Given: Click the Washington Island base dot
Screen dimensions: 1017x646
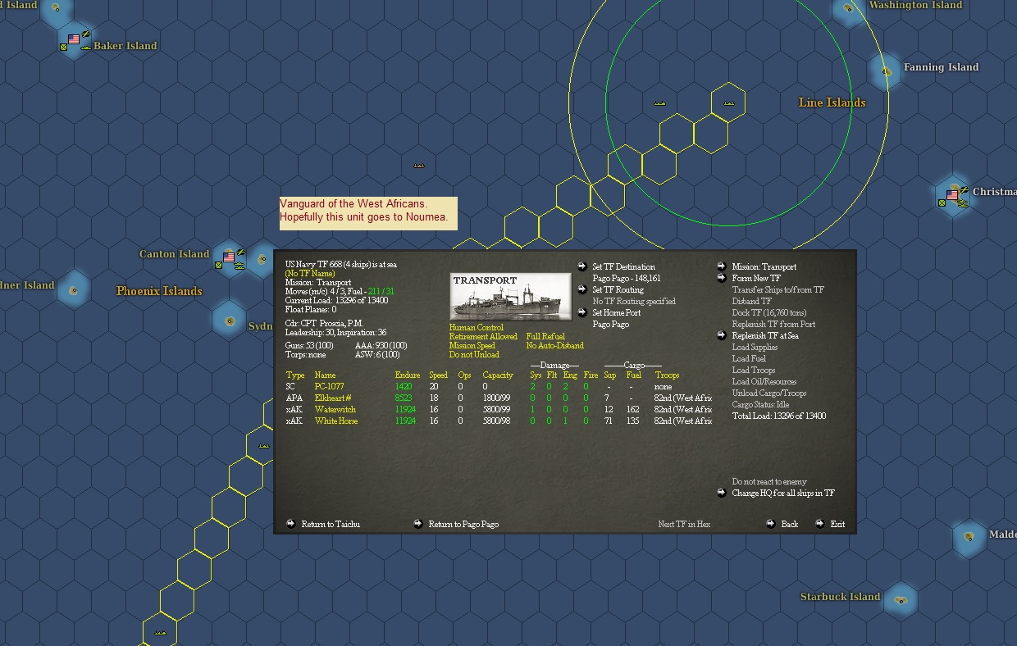Looking at the screenshot, I should 849,8.
